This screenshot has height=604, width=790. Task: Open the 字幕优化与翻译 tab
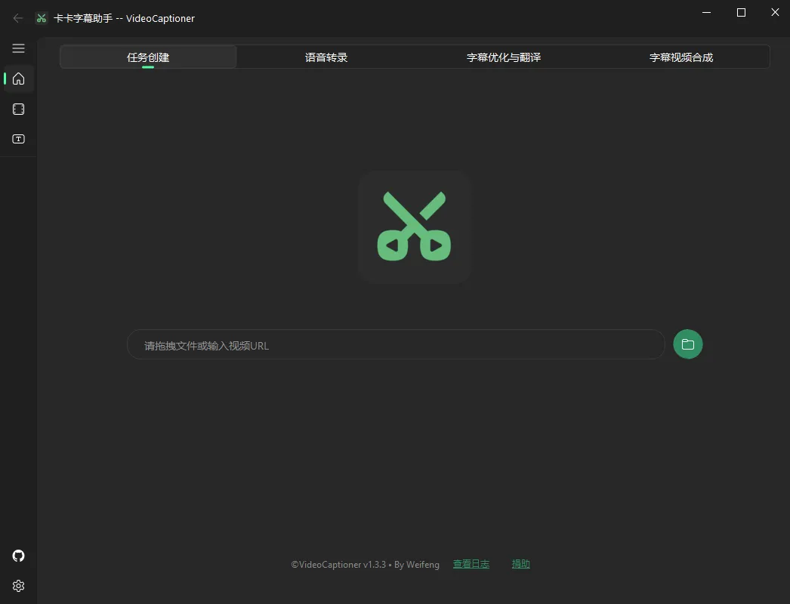504,57
